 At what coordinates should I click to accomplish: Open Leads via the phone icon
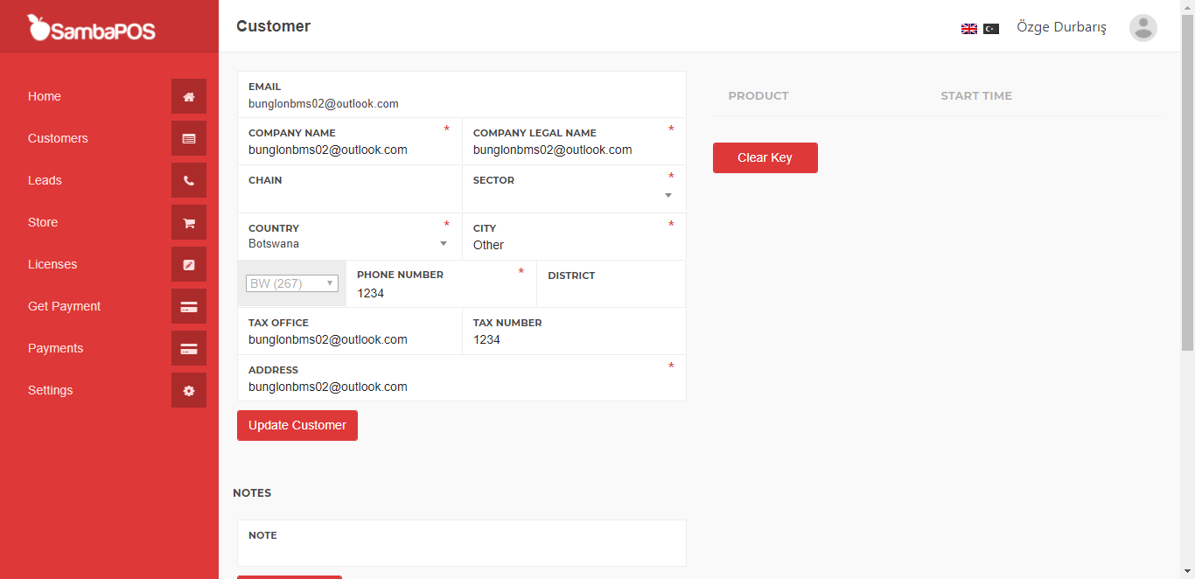pos(188,180)
